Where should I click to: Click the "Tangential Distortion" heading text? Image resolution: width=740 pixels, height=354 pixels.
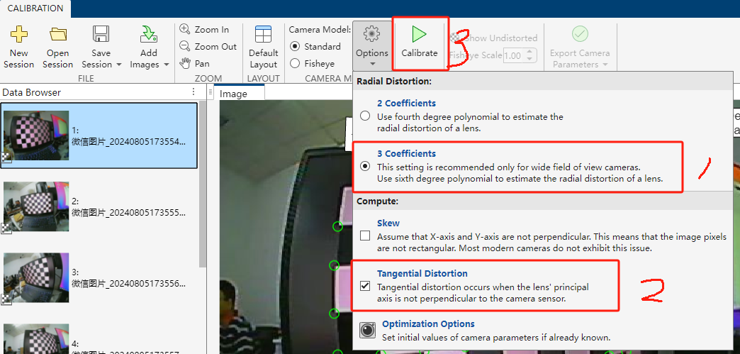(422, 273)
